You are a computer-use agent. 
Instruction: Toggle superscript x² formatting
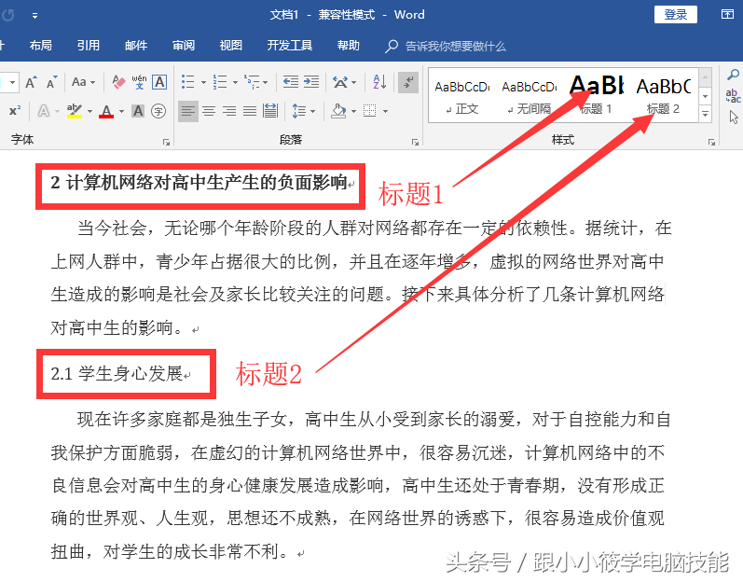(x=15, y=111)
